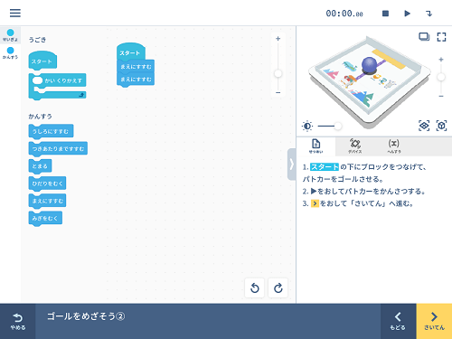Toggle the brightness contrast icon
This screenshot has width=452, height=339.
[307, 126]
